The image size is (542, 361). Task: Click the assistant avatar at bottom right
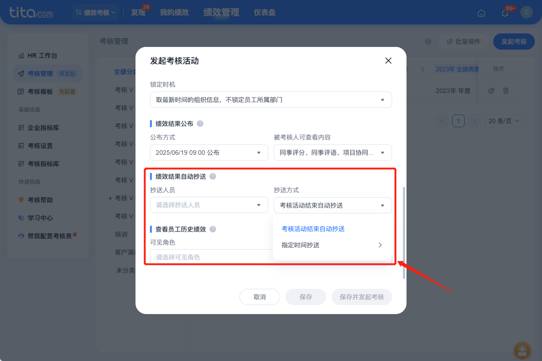(x=522, y=351)
